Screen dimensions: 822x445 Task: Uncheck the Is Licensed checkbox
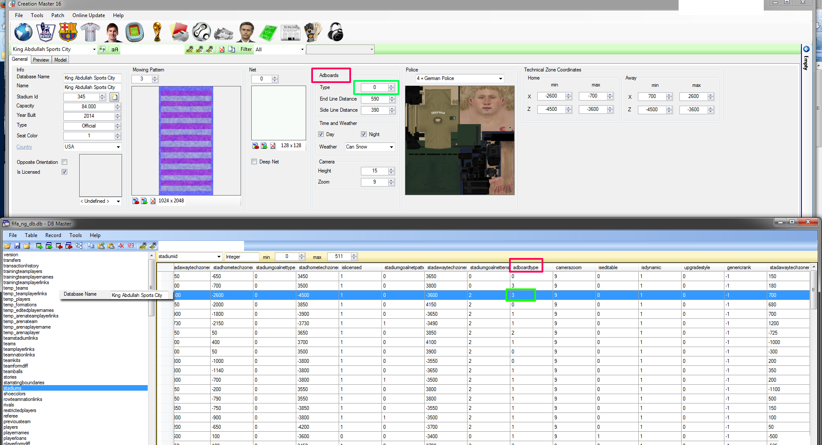click(x=65, y=172)
